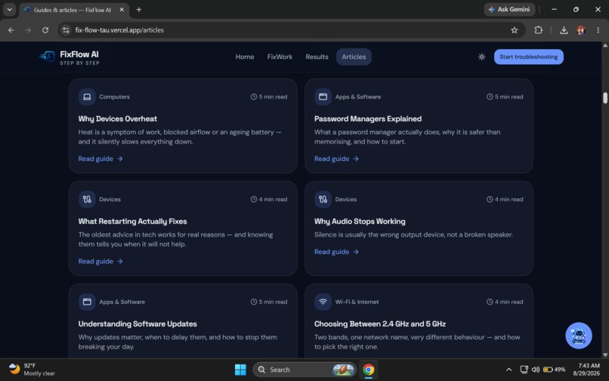Click the page vertical scrollbar thumb
609x381 pixels.
605,98
